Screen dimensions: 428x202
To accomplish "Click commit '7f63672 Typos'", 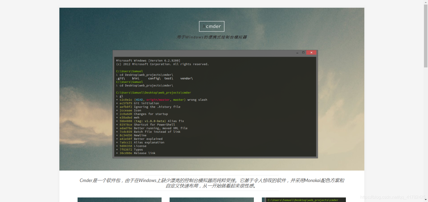I will (x=129, y=150).
